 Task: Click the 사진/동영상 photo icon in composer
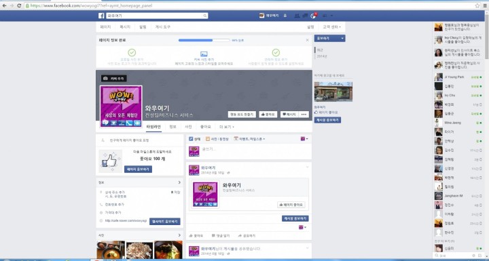[208, 139]
